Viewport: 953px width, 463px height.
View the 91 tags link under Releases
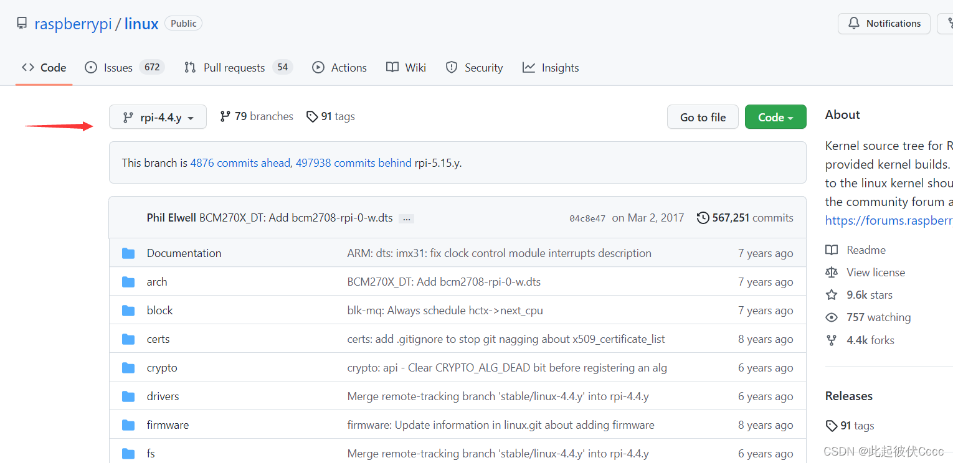[x=850, y=426]
